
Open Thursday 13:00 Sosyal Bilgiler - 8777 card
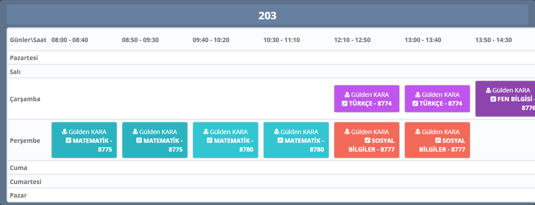click(x=437, y=140)
